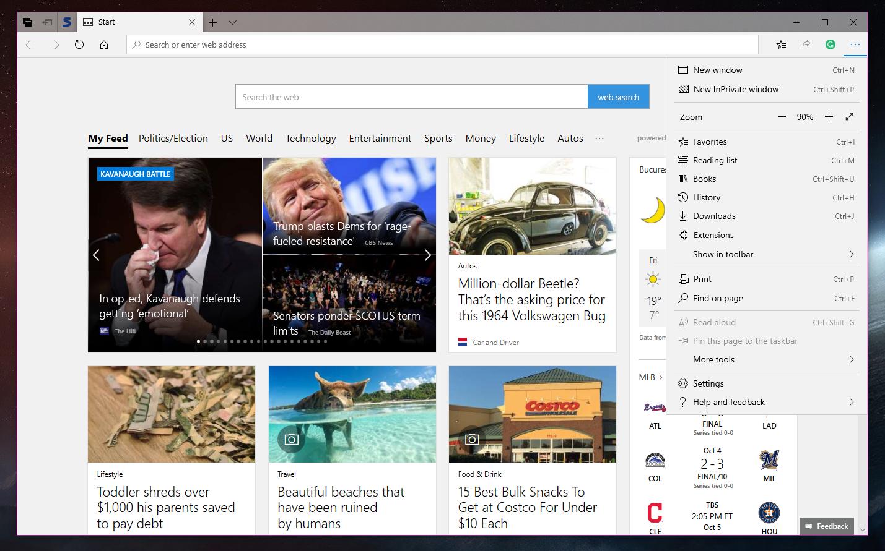Click the Feedback button
The width and height of the screenshot is (885, 551).
click(827, 526)
